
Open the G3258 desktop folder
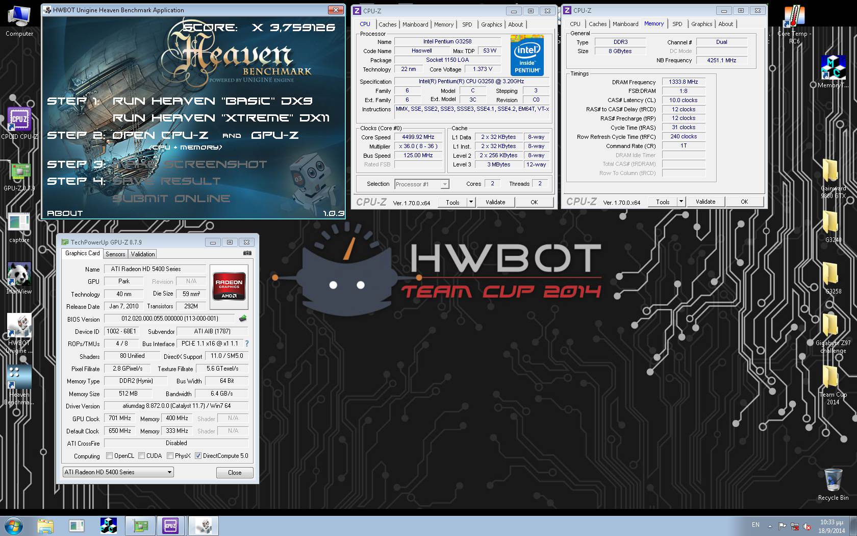pos(833,278)
